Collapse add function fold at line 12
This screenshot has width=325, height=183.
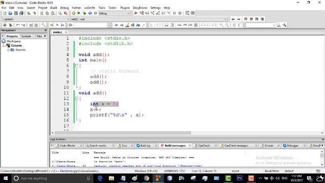76,99
